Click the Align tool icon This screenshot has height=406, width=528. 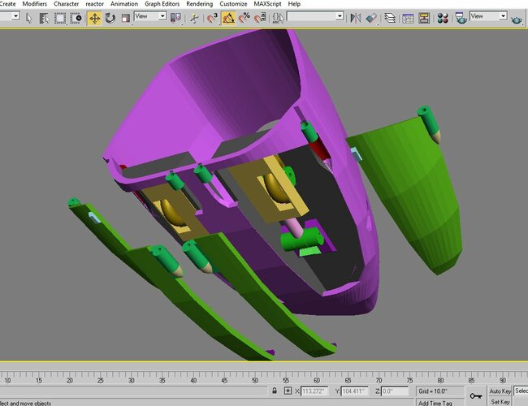click(371, 18)
